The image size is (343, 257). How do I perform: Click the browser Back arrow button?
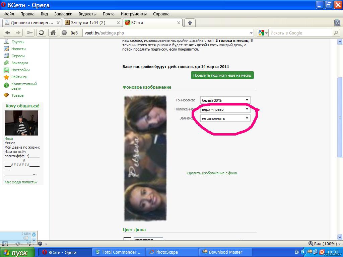tap(8, 33)
